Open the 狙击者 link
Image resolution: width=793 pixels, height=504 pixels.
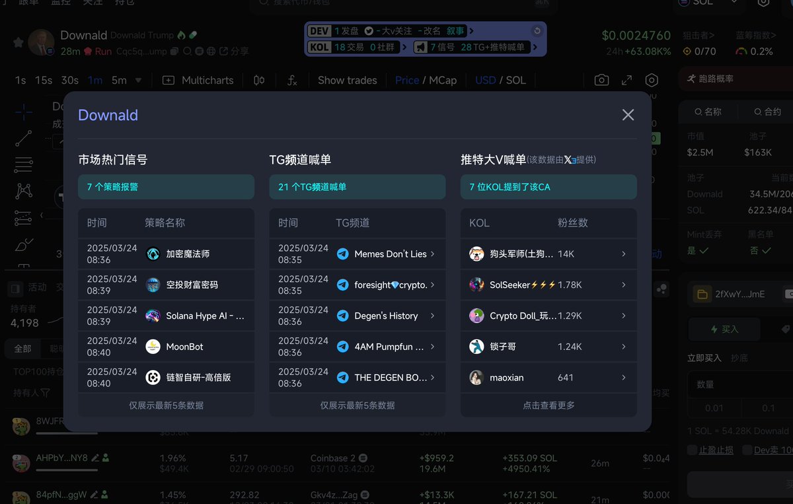point(699,35)
